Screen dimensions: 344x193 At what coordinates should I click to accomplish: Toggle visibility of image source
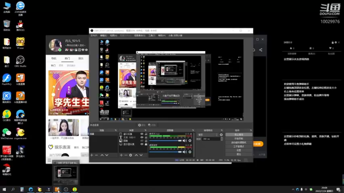pyautogui.click(x=142, y=141)
